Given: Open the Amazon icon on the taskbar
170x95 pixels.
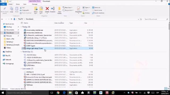Looking at the screenshot, I should [88, 93].
